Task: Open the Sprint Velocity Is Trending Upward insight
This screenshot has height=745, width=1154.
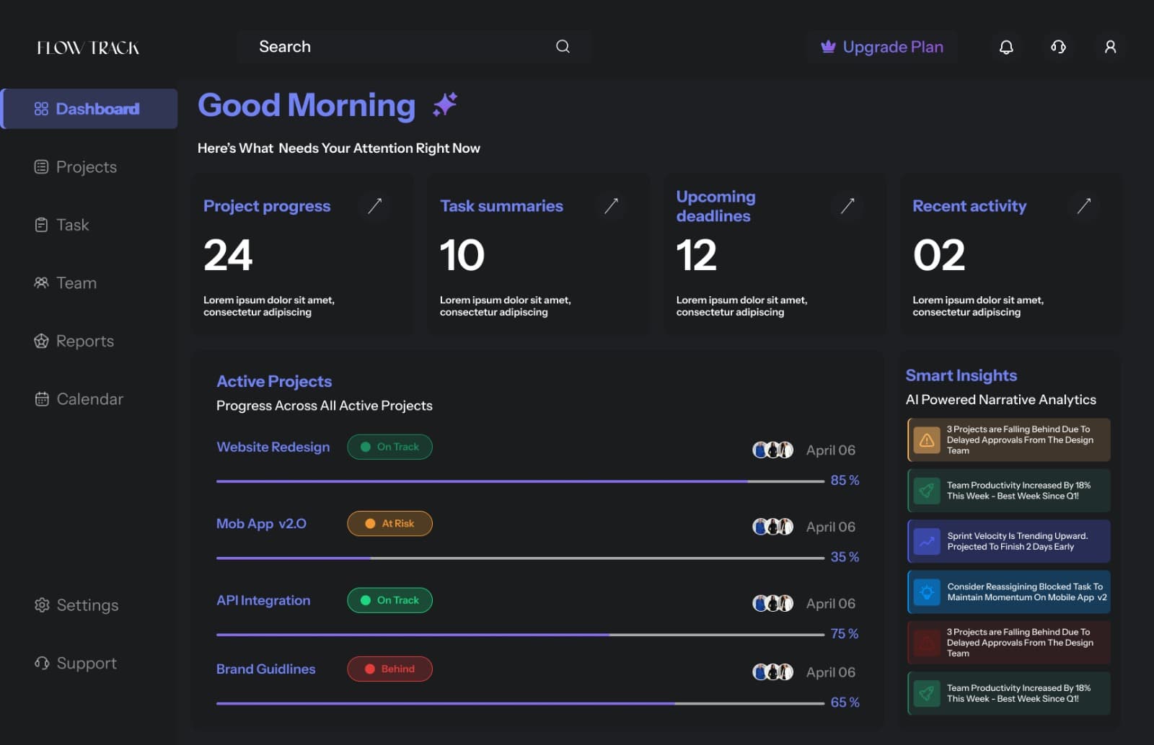Action: 1008,541
